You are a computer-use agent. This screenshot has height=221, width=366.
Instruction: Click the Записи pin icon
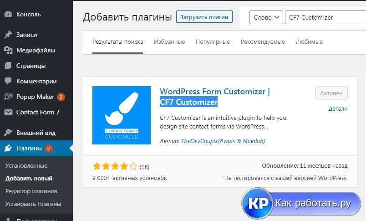click(8, 35)
